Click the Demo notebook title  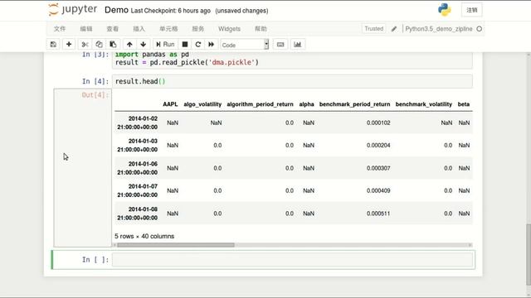click(x=116, y=10)
